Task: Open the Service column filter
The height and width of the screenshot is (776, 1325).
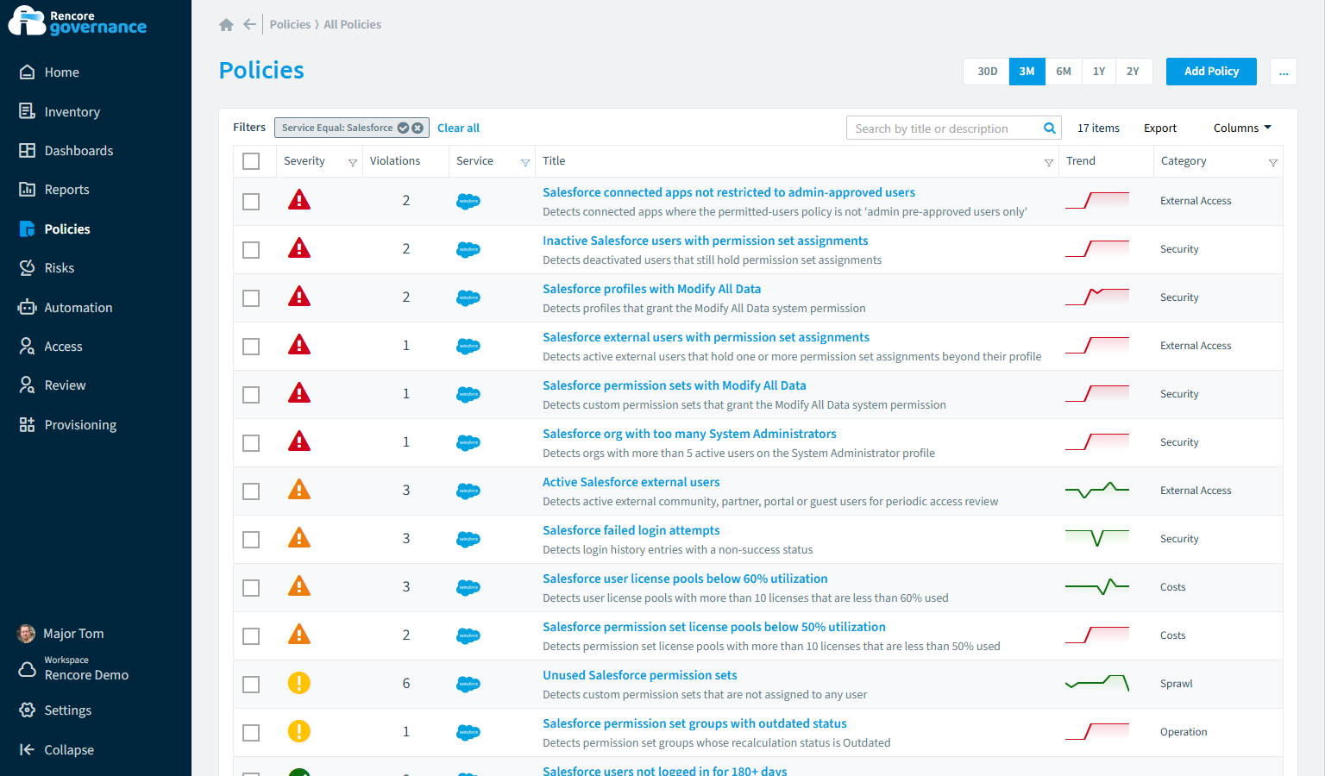Action: pos(525,162)
